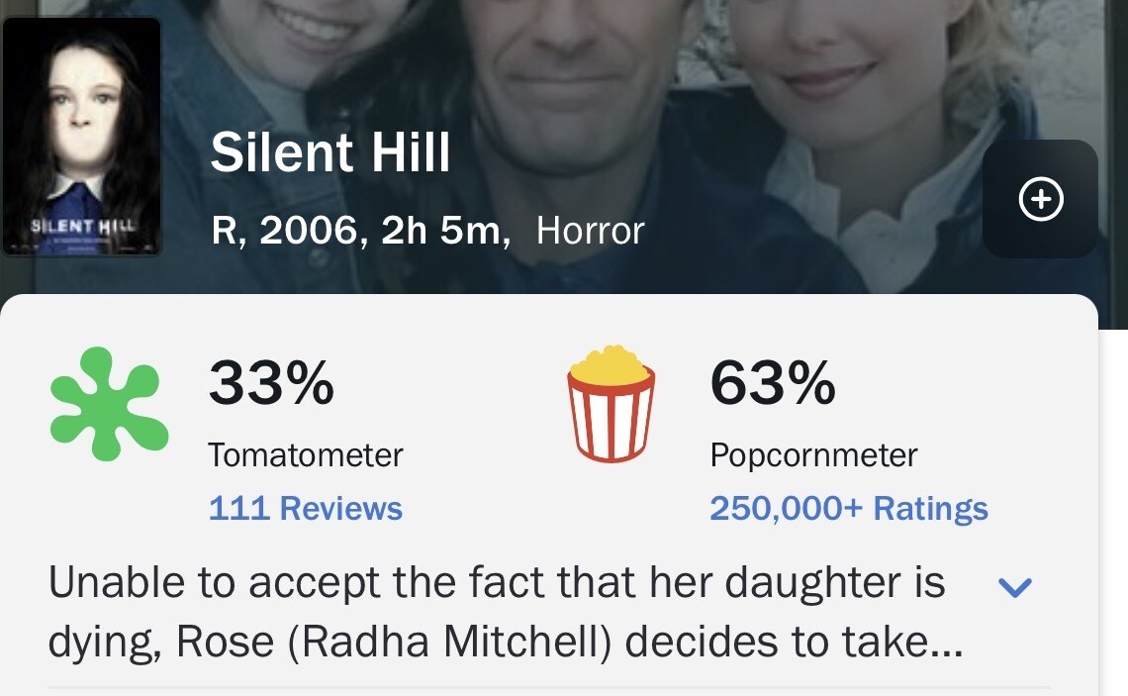Click the 63% Popcornmeter score

(x=772, y=383)
